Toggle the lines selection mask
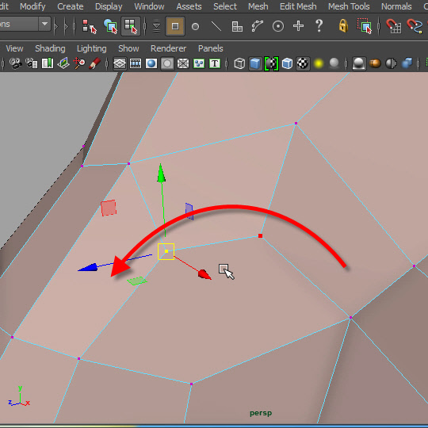Viewport: 428px width, 428px height. 216,26
